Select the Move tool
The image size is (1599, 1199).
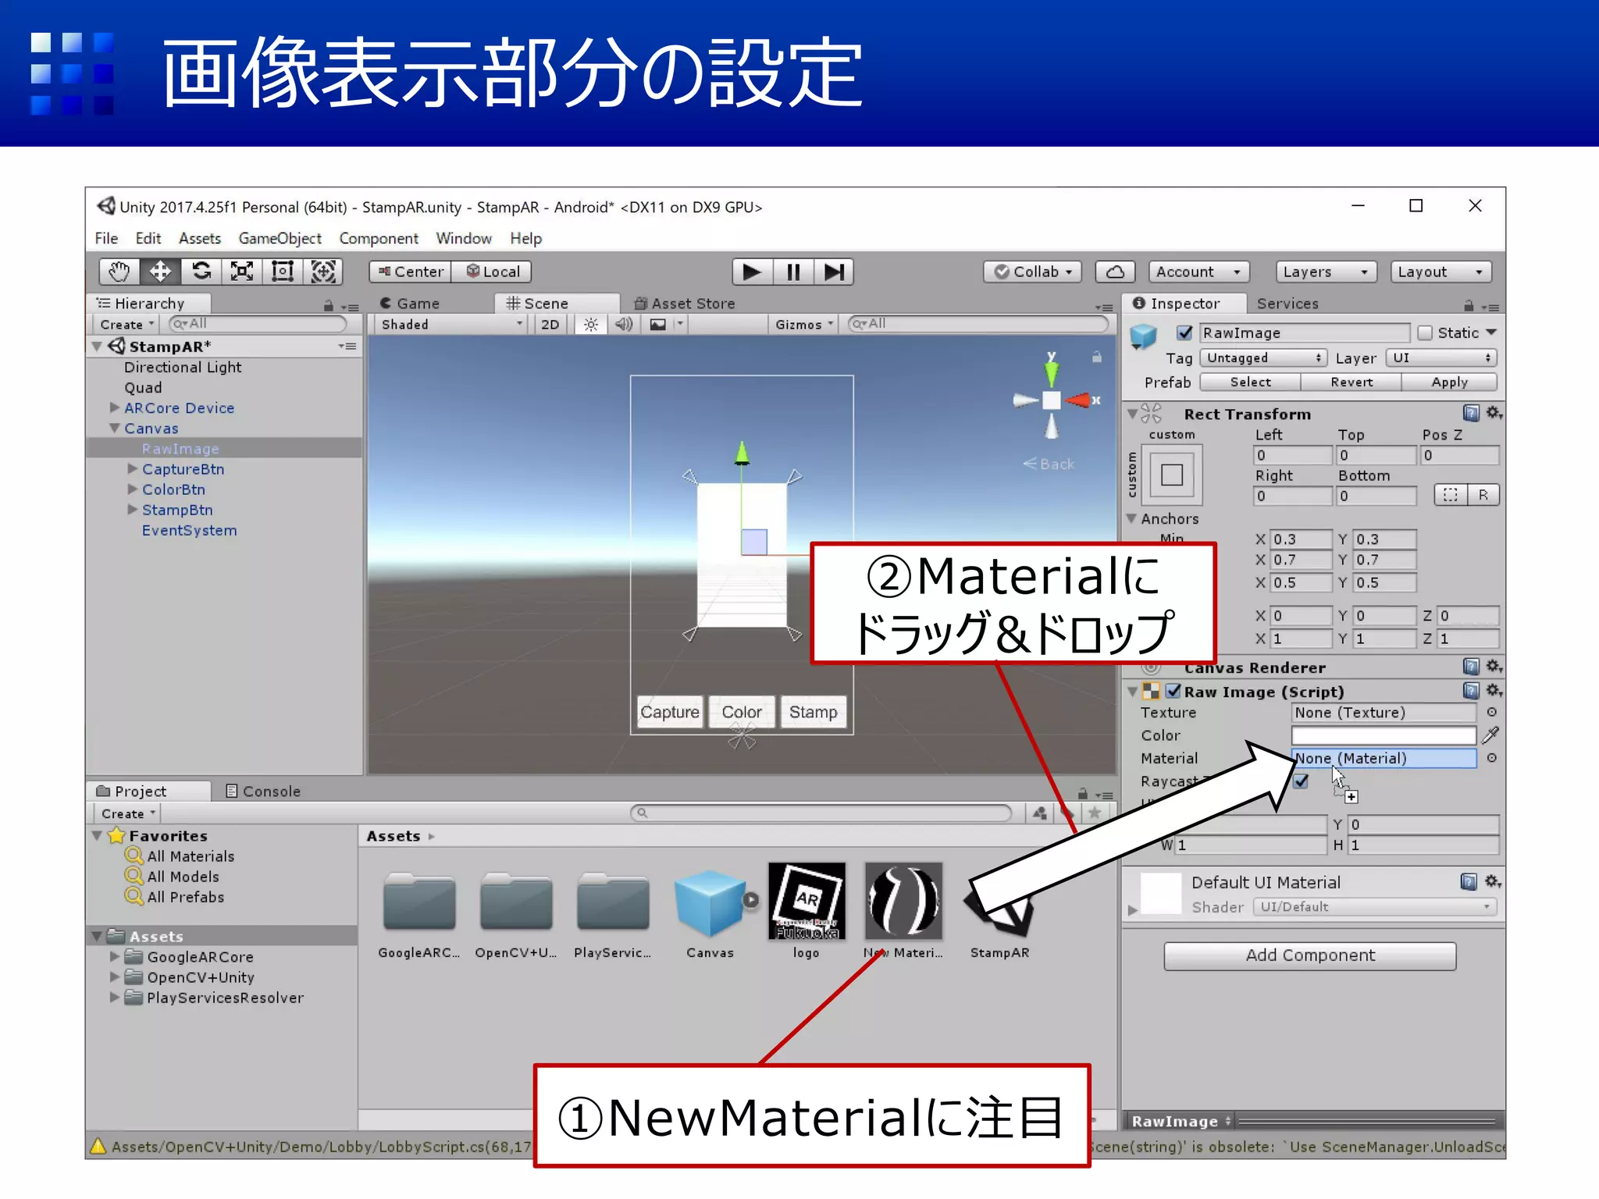(160, 272)
